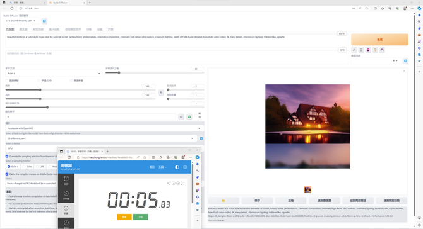Open the alarm clock icon in the dark sidebar

click(66, 181)
